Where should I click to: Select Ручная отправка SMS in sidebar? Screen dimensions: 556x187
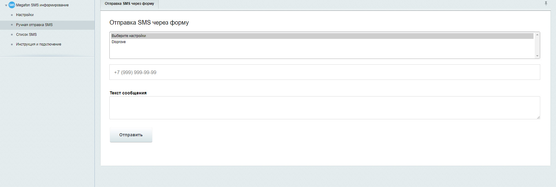34,25
